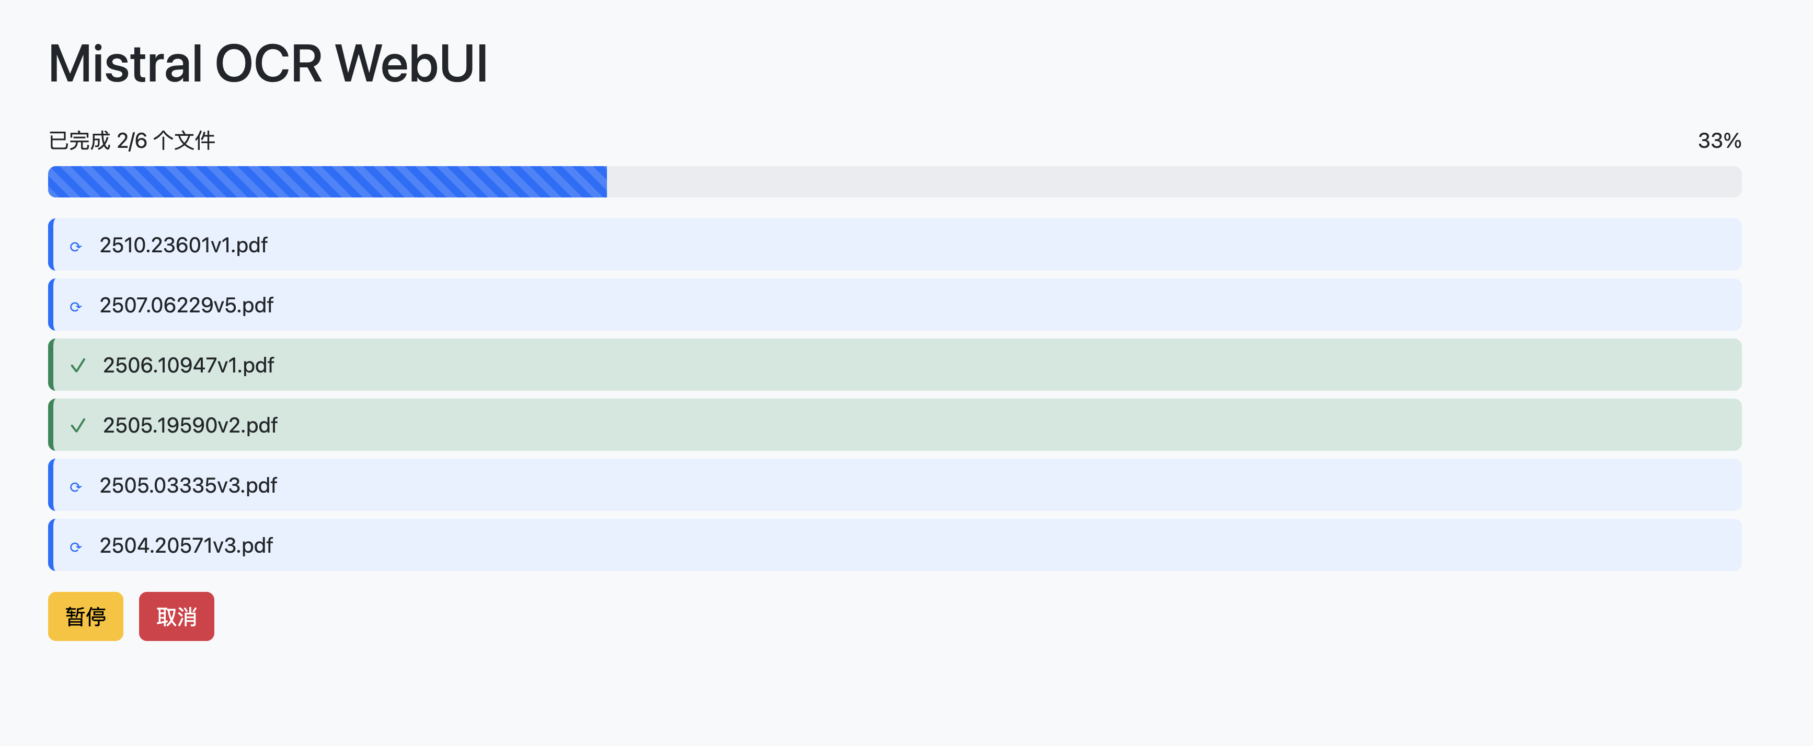Select the 2507.06229v5.pdf file name

tap(186, 305)
